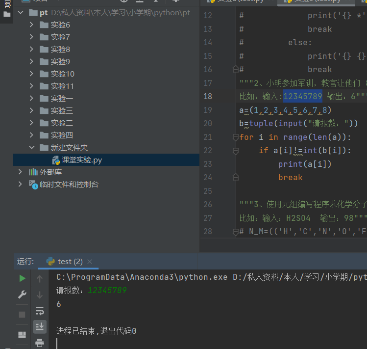
Task: Click the tuple(input line 20 code
Action: [x=298, y=124]
